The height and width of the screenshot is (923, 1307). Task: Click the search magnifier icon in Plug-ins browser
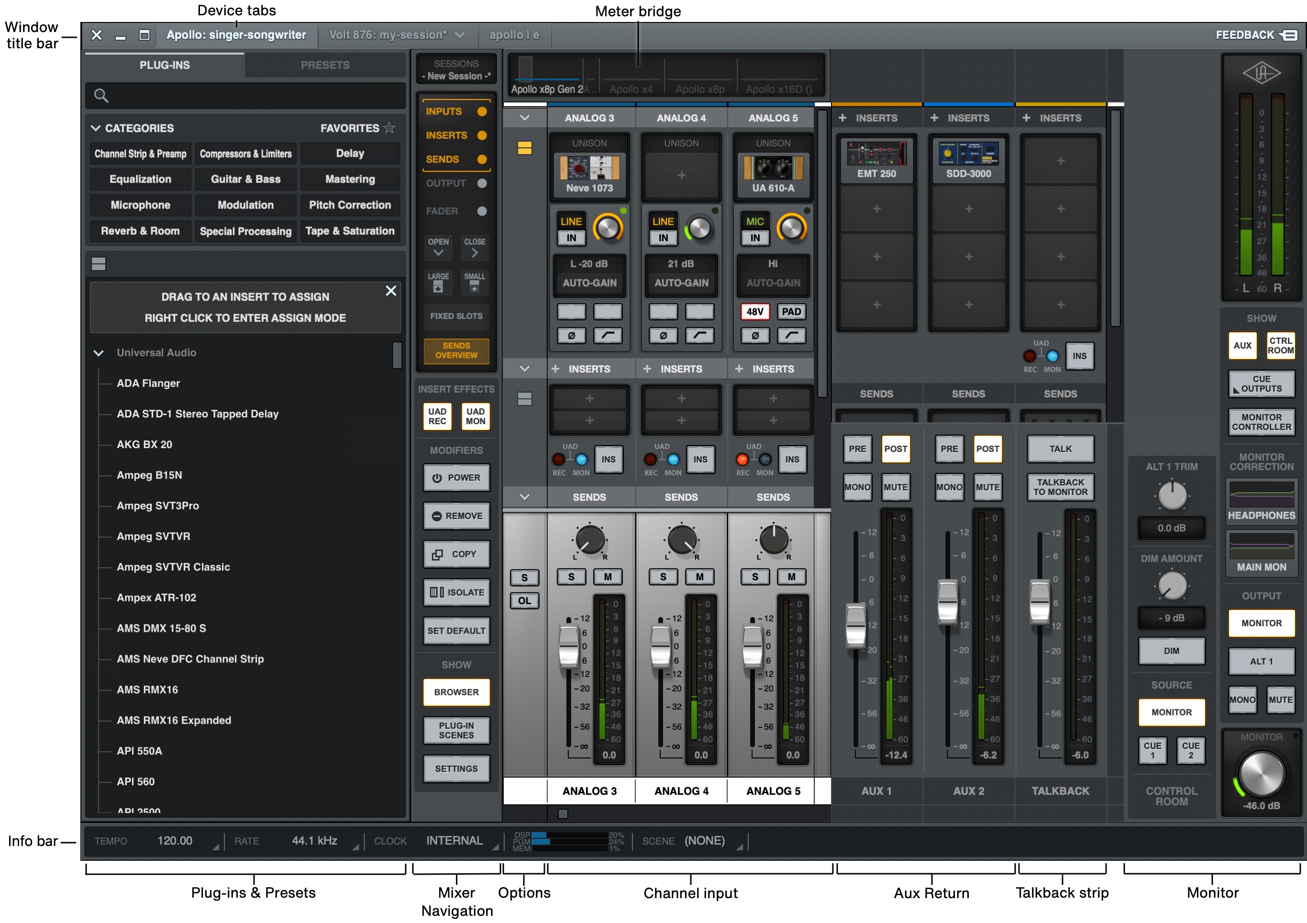(x=101, y=96)
